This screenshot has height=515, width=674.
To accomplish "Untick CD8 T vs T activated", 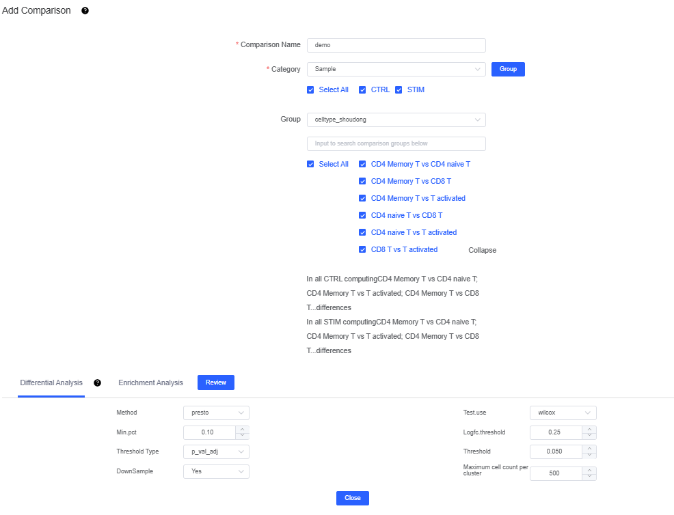I will (x=363, y=250).
